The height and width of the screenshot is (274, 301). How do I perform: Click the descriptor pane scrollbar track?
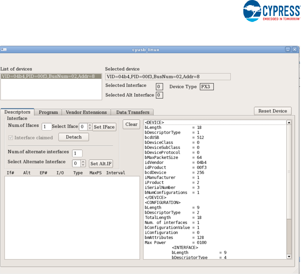pos(289,236)
